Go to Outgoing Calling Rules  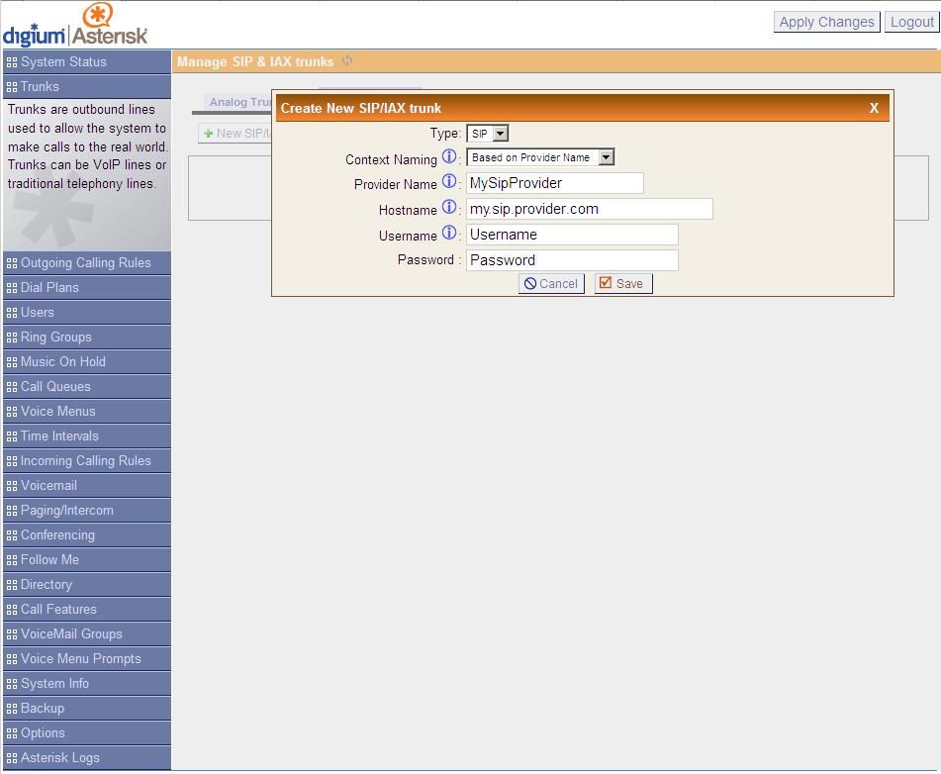point(85,262)
